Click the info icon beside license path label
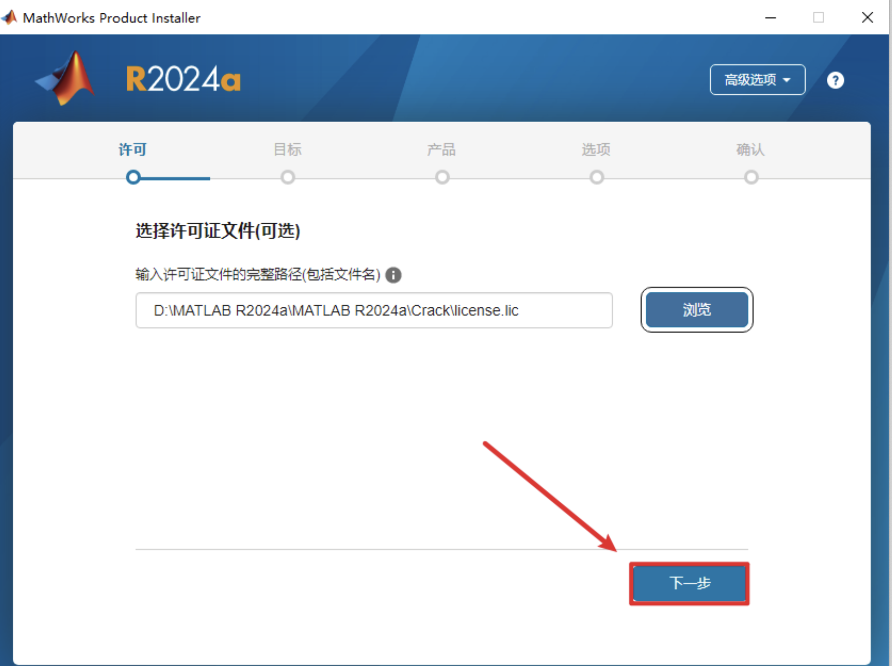Screen dimensions: 892x666 click(393, 275)
